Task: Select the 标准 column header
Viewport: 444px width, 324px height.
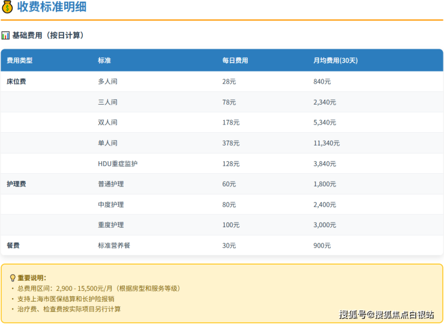Action: click(104, 61)
